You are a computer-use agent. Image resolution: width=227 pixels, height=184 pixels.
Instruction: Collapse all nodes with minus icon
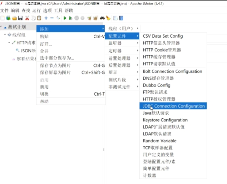(x=52, y=18)
